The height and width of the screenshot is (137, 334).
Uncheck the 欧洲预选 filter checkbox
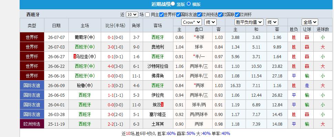199,15
